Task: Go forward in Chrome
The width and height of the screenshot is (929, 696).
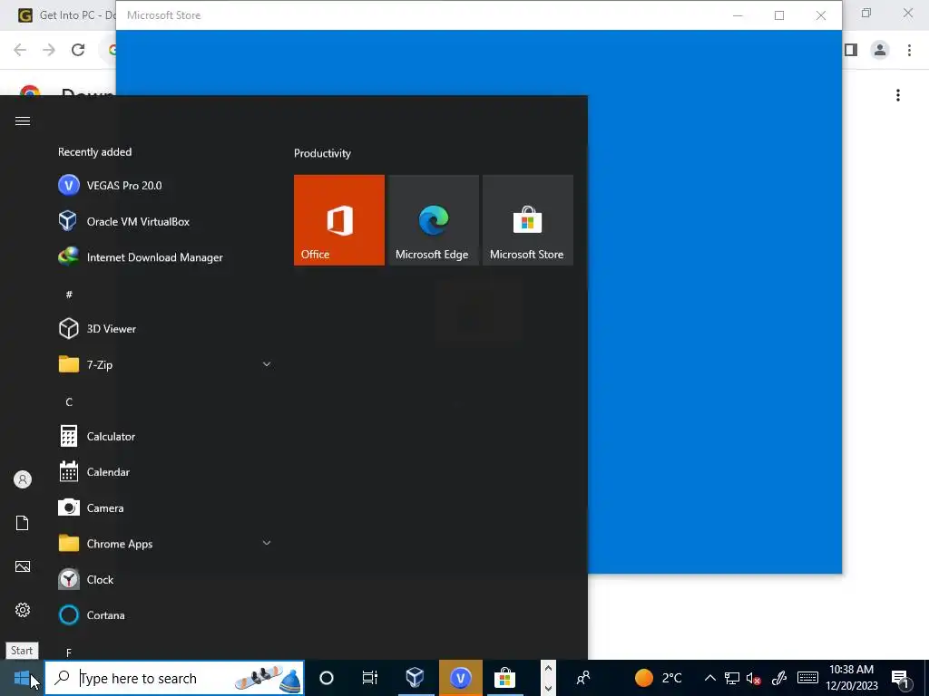Action: pyautogui.click(x=49, y=50)
